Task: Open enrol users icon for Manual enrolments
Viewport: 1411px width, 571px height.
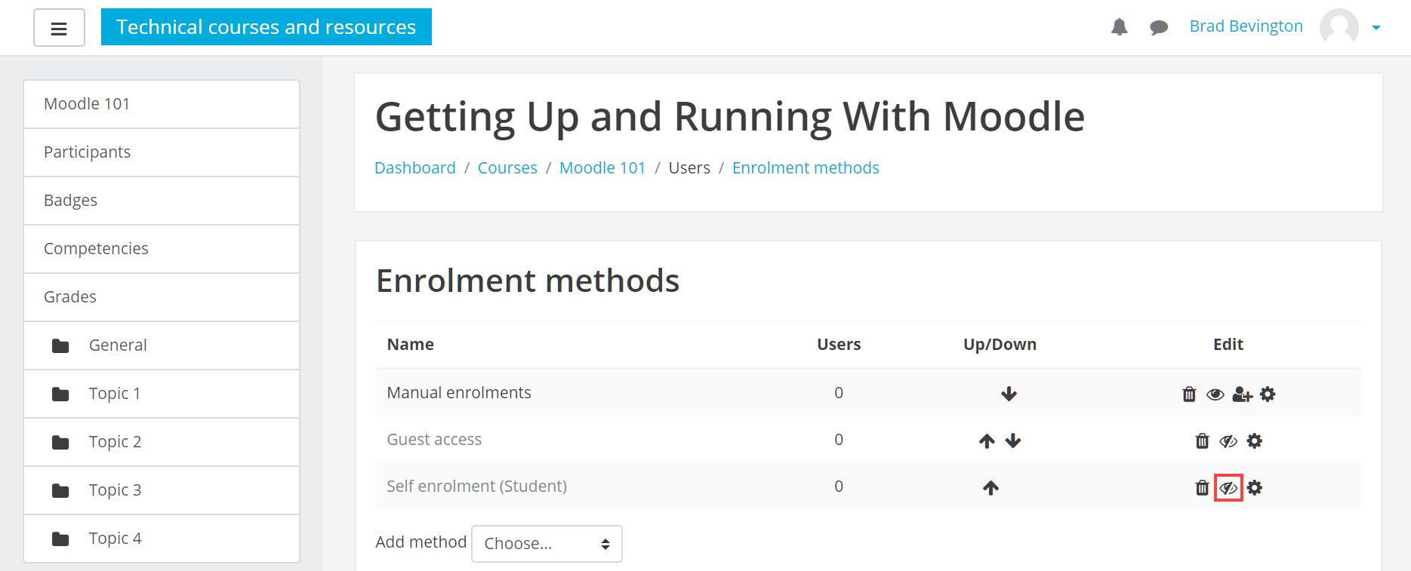Action: pos(1242,394)
